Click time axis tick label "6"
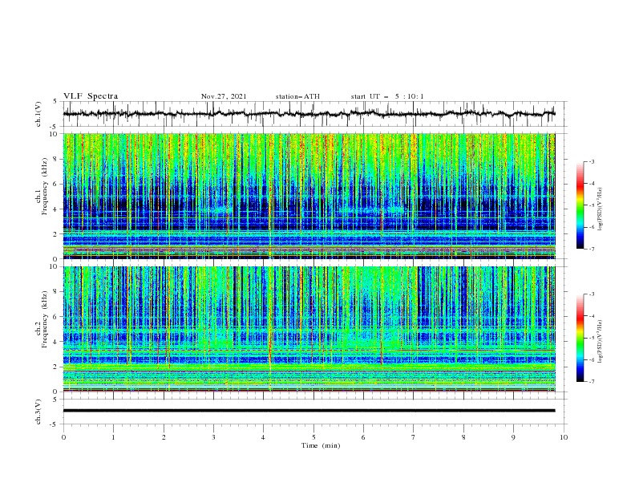Image resolution: width=635 pixels, height=491 pixels. tap(363, 437)
